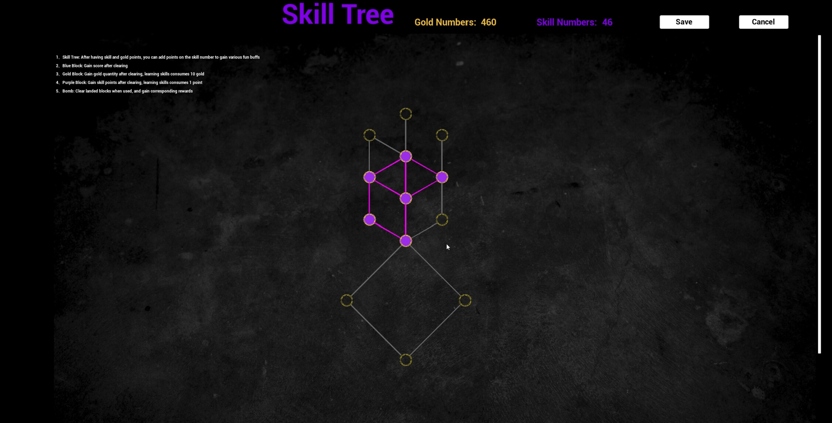
Task: Learn the unlearned node right of the cube
Action: coord(442,220)
